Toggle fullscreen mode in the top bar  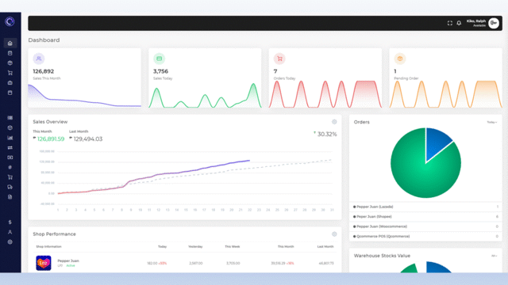450,23
